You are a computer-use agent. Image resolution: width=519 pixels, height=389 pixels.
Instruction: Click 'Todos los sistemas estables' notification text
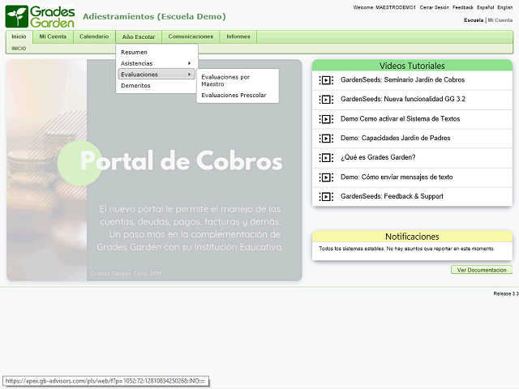tap(407, 249)
